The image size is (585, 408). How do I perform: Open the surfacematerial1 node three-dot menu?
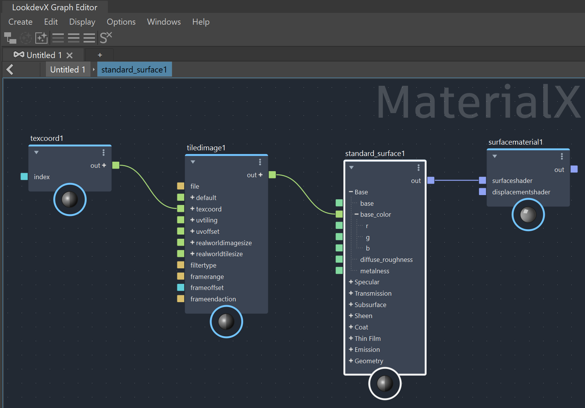click(x=562, y=156)
